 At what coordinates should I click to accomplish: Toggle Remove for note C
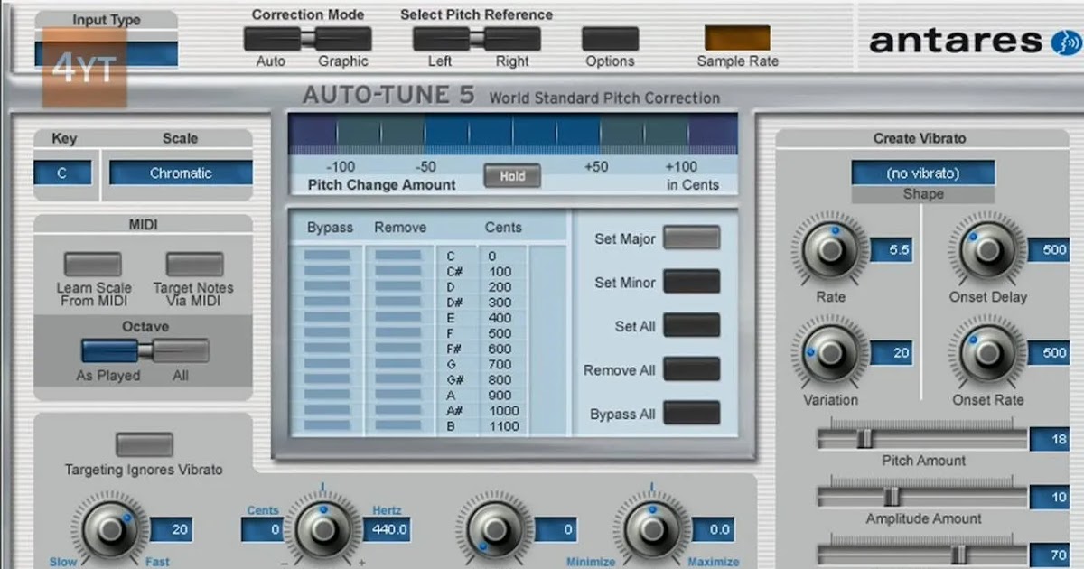pos(398,256)
